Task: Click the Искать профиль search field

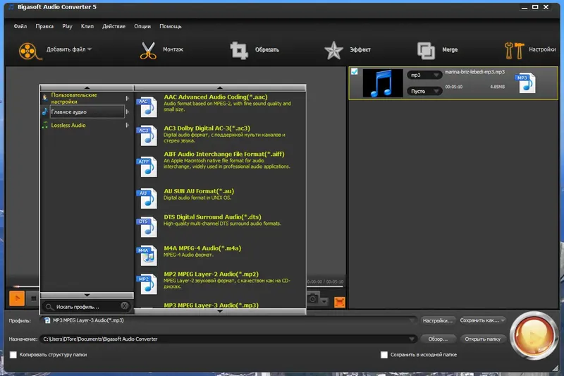Action: click(85, 307)
